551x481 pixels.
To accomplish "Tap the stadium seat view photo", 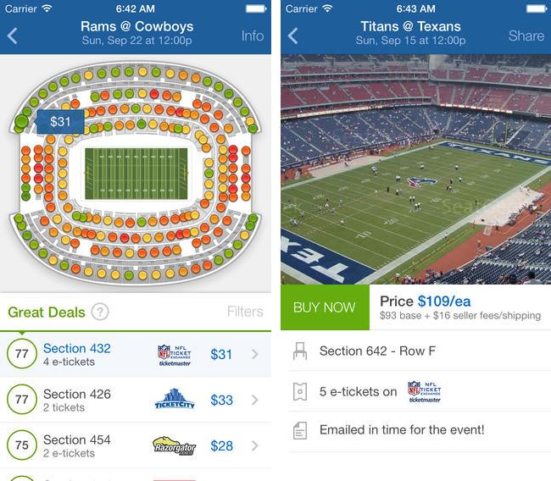I will (415, 169).
